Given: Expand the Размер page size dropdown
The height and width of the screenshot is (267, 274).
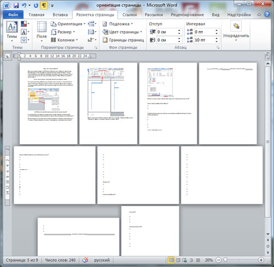Looking at the screenshot, I should tap(63, 32).
